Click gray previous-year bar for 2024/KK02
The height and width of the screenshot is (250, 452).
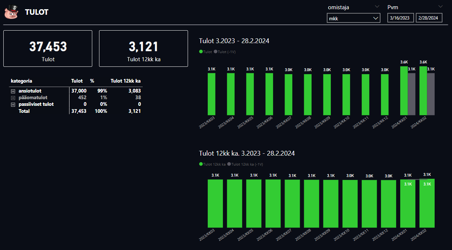point(431,94)
